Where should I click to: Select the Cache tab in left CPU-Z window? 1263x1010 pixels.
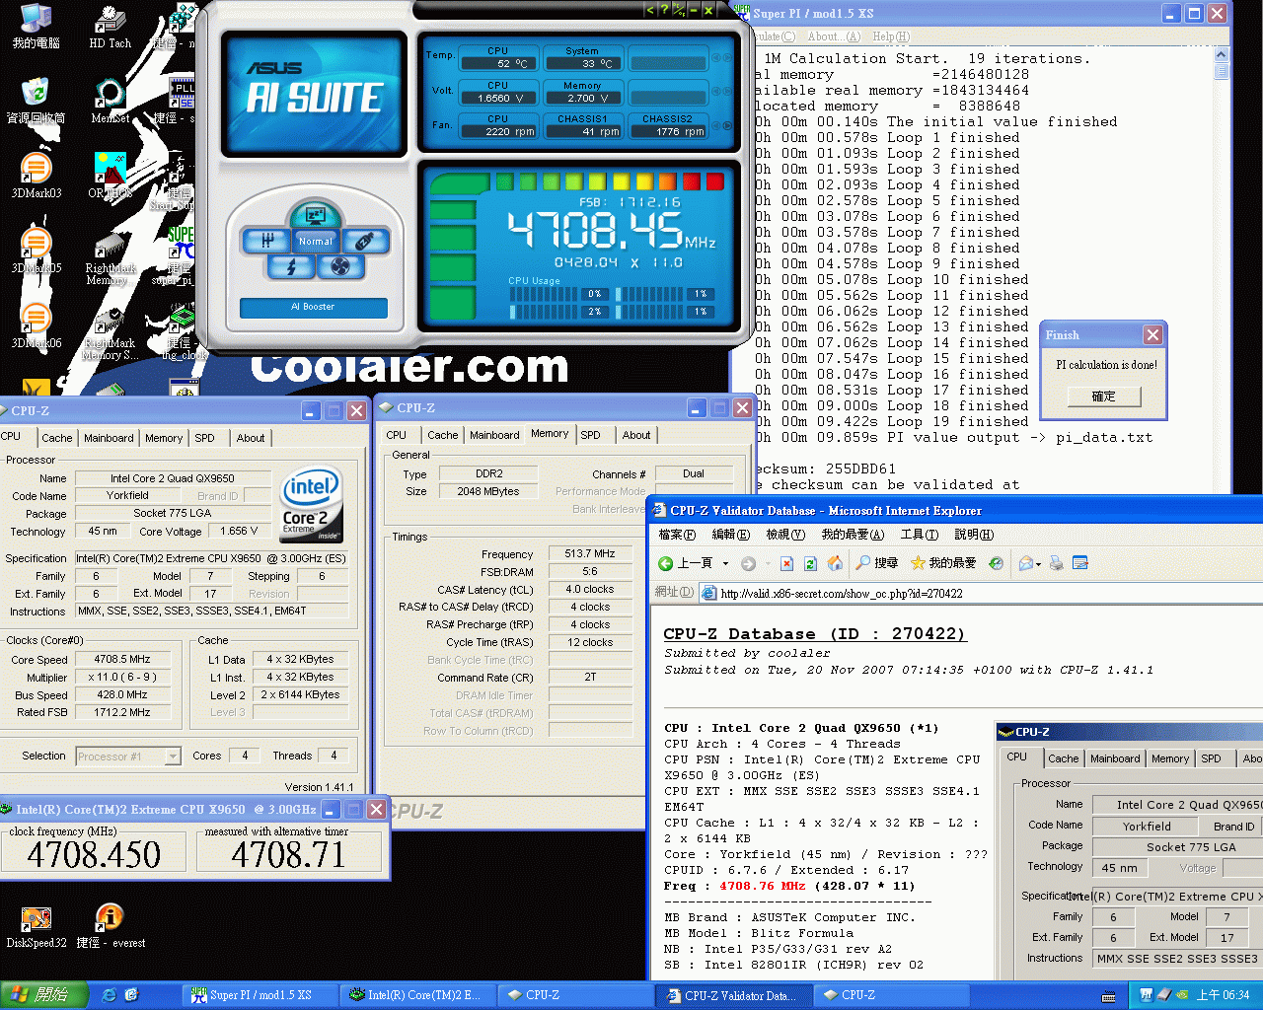coord(56,438)
